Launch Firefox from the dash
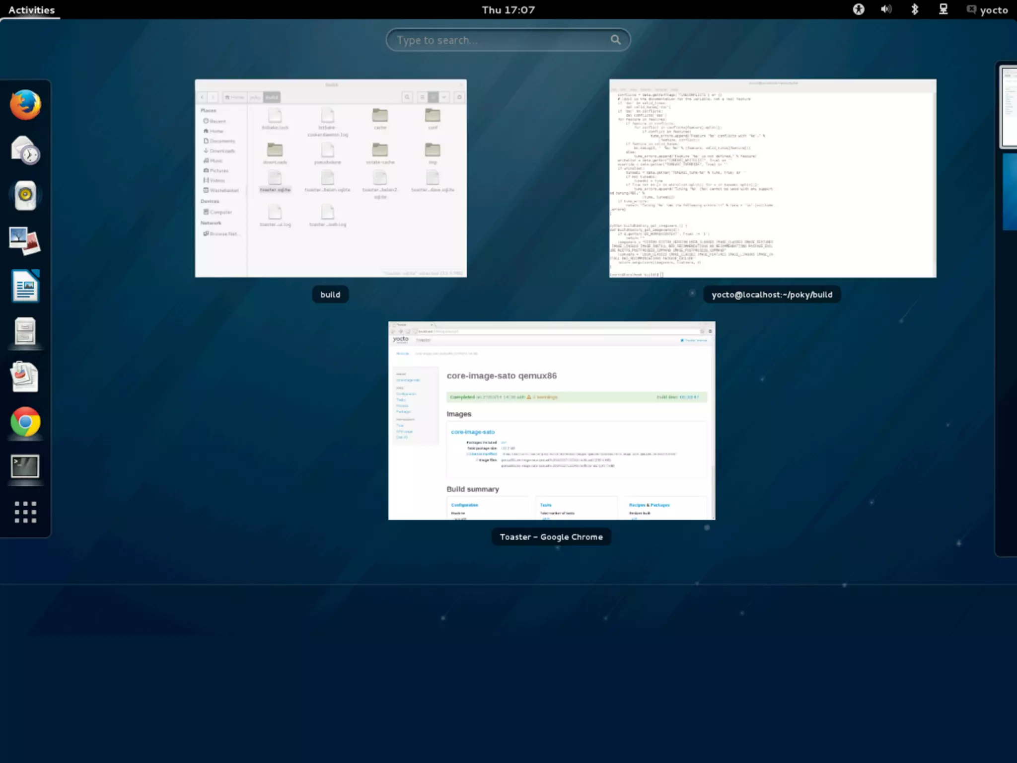This screenshot has height=763, width=1017. (25, 105)
